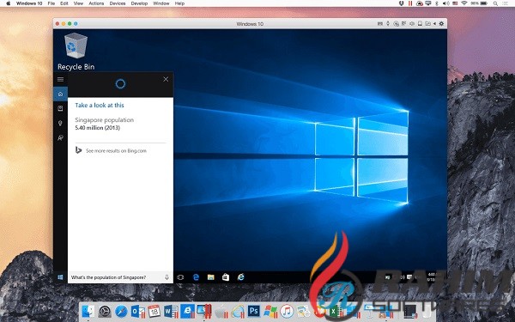
Task: Click the Parallels red bars menu bar icon
Action: (x=410, y=3)
